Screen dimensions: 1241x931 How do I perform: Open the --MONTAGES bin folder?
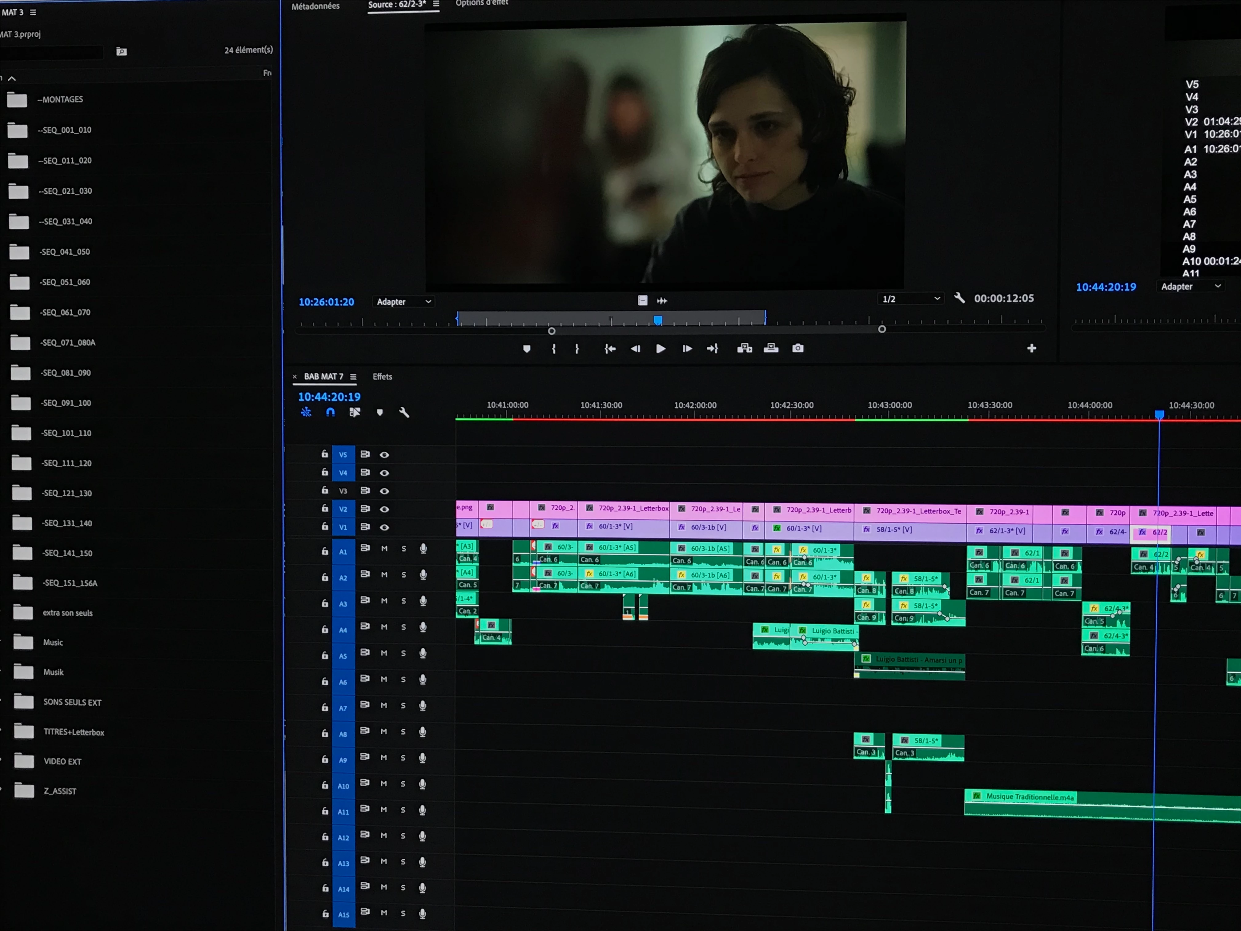[x=17, y=100]
